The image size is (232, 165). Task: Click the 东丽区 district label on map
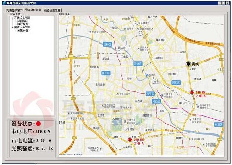pyautogui.click(x=219, y=125)
